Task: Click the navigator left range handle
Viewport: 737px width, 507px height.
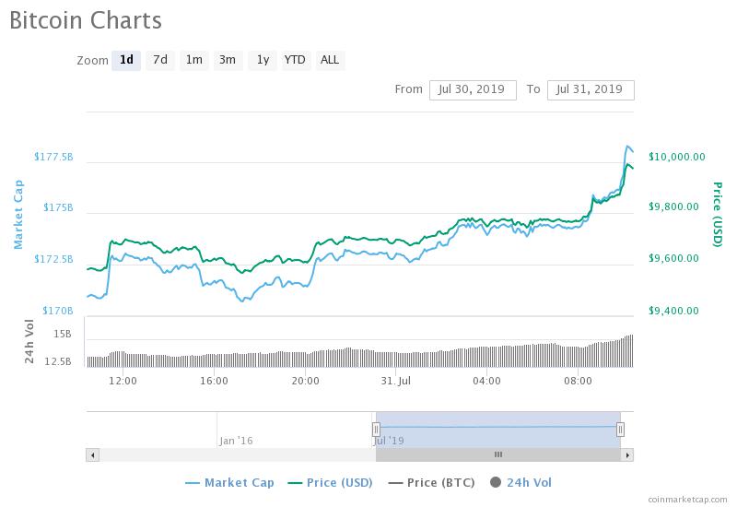Action: tap(376, 429)
